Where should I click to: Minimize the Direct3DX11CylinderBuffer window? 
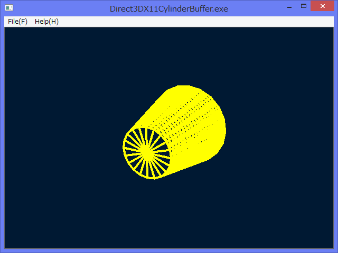(289, 6)
